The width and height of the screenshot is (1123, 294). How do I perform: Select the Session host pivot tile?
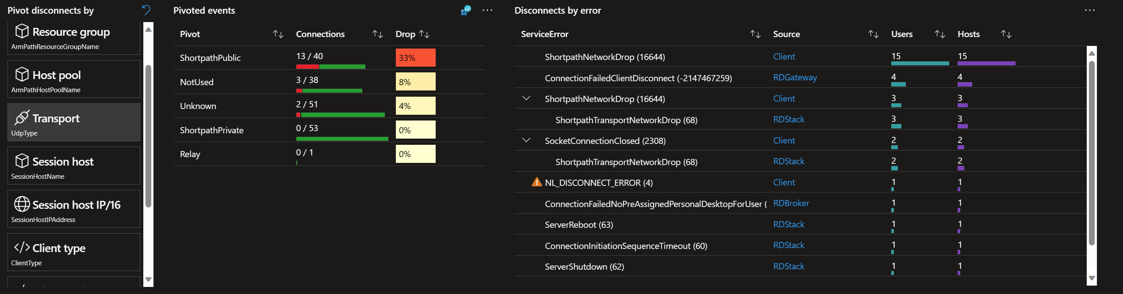73,166
